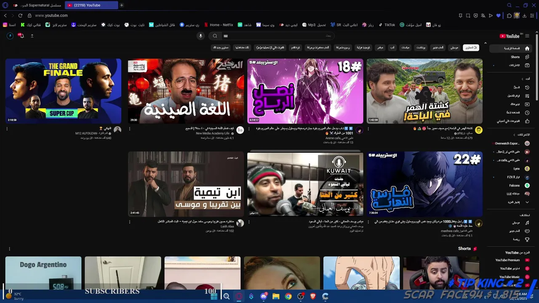Image resolution: width=539 pixels, height=303 pixels.
Task: Open Windows Start menu
Action: [214, 296]
